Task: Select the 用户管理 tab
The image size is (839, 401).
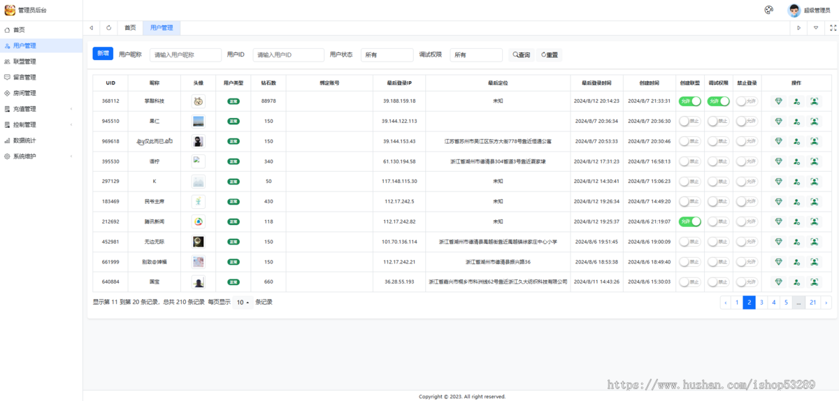Action: (x=162, y=28)
